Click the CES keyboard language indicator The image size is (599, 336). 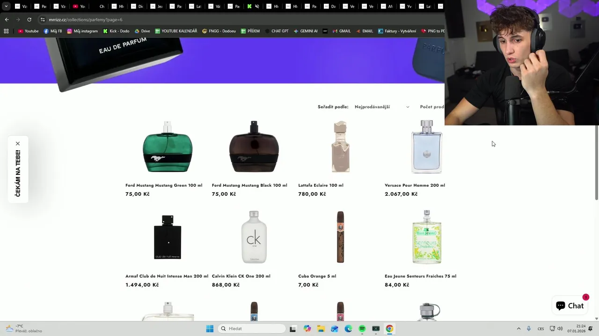541,329
